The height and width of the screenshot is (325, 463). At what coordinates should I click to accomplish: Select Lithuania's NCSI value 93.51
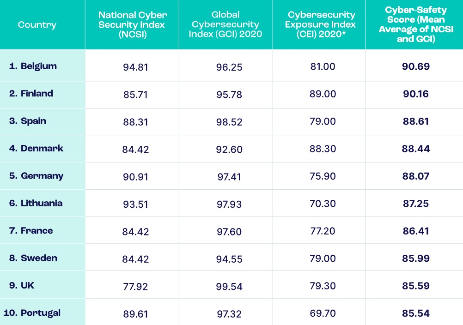pos(135,204)
